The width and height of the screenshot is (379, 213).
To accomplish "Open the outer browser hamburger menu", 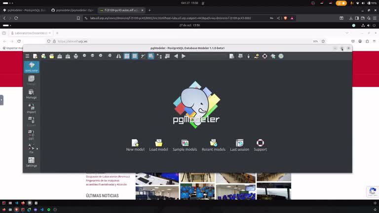I will (x=375, y=18).
